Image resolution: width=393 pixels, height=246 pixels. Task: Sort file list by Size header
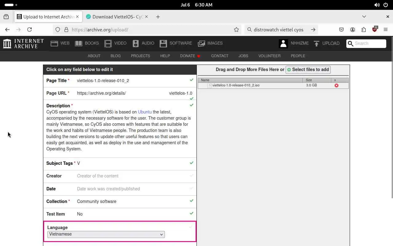[317, 80]
